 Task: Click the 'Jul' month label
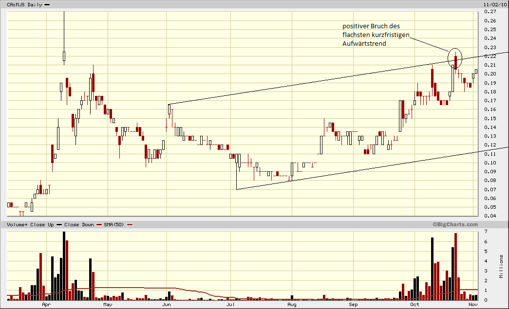pos(230,305)
